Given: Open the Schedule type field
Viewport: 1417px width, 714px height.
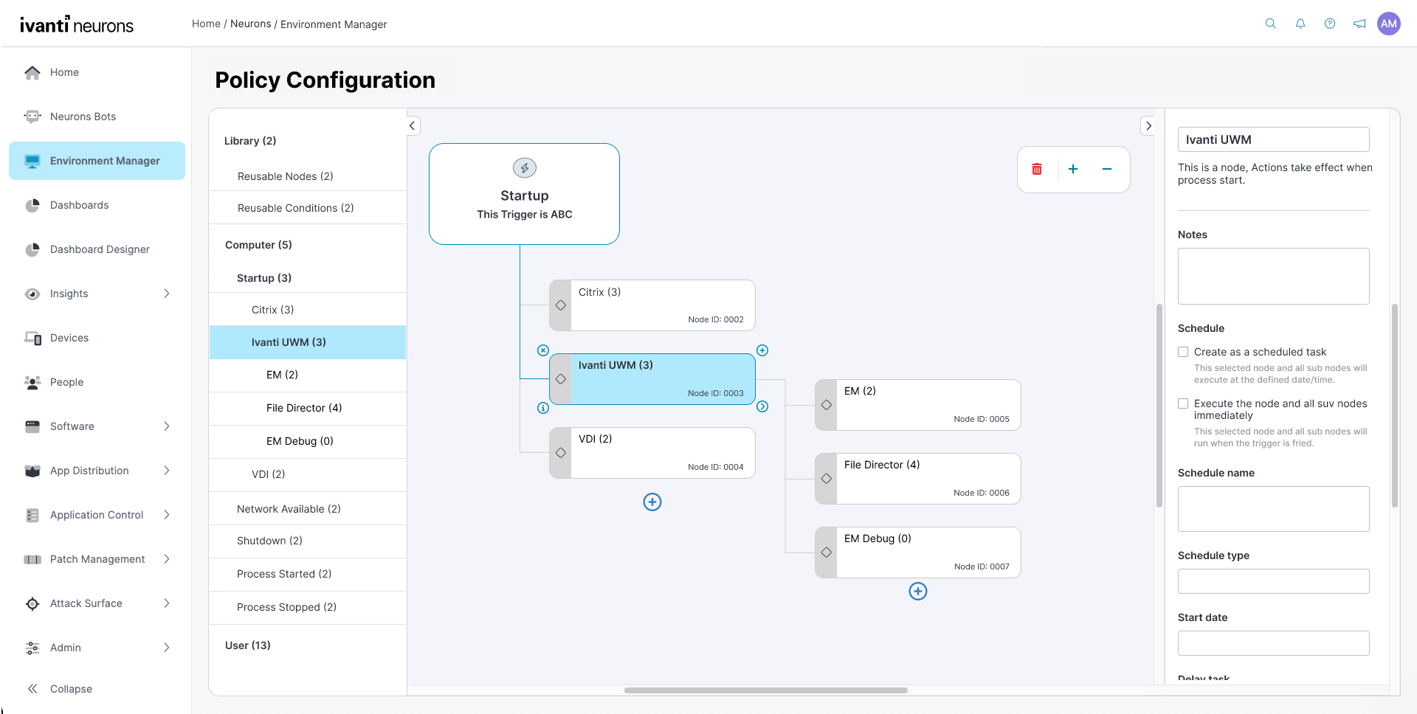Looking at the screenshot, I should coord(1274,581).
